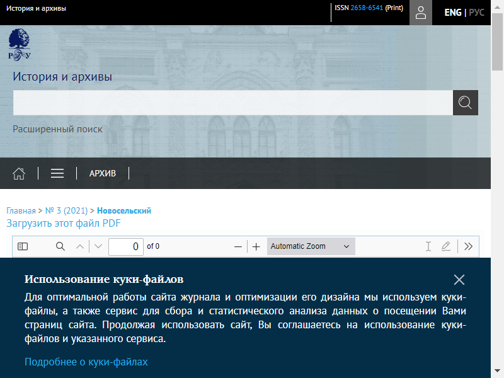The height and width of the screenshot is (378, 504).
Task: Go to Главная breadcrumb
Action: coord(21,211)
